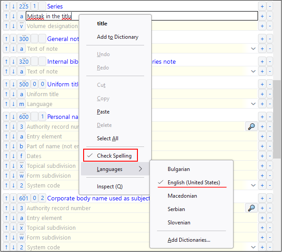
Task: Expand dropdown for 320 Text of note
Action: [x=253, y=71]
